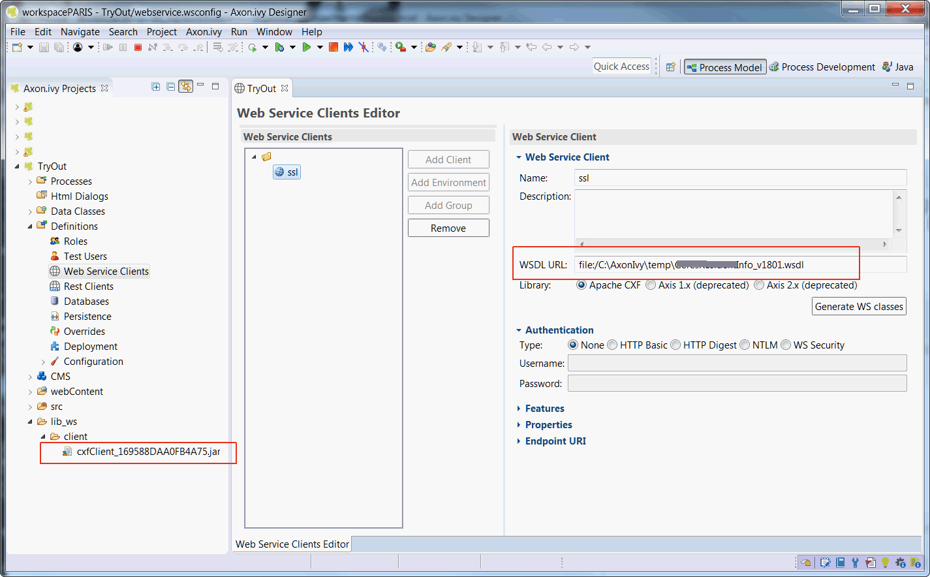Select HTTP Digest authentication
The height and width of the screenshot is (577, 930).
click(x=675, y=345)
